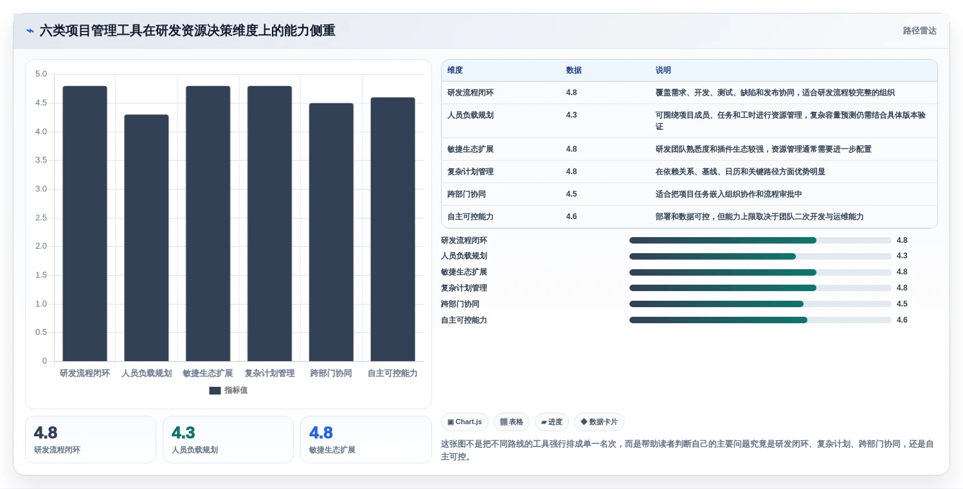This screenshot has width=963, height=489.
Task: Click the 4.6 value beside 自主可控能力 progress
Action: pos(902,320)
